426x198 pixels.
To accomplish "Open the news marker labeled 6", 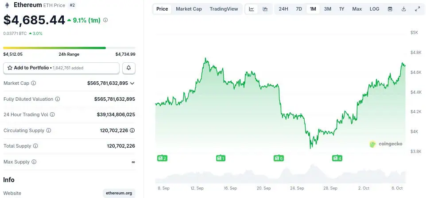I will pyautogui.click(x=279, y=158).
